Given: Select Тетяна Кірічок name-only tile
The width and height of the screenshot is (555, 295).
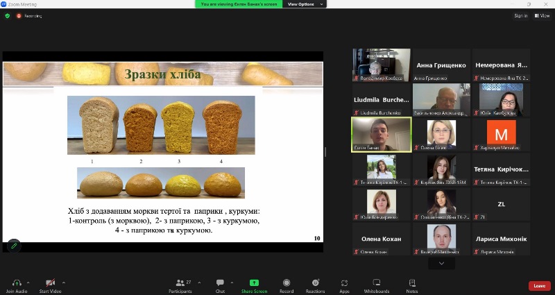Looking at the screenshot, I should (501, 169).
